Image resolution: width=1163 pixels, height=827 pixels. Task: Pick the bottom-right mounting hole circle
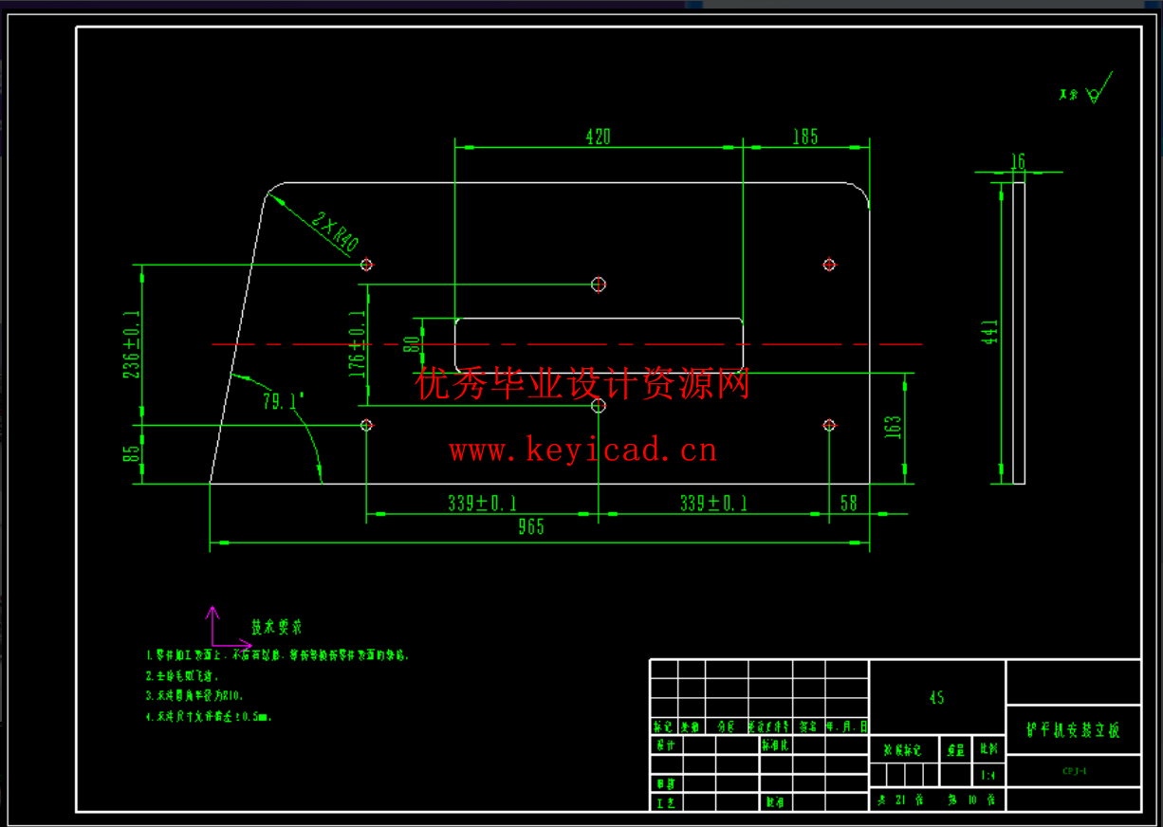pyautogui.click(x=829, y=425)
